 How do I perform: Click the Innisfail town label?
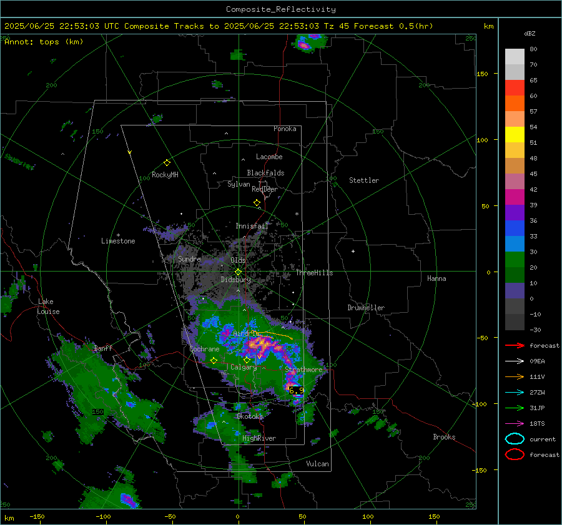point(252,226)
